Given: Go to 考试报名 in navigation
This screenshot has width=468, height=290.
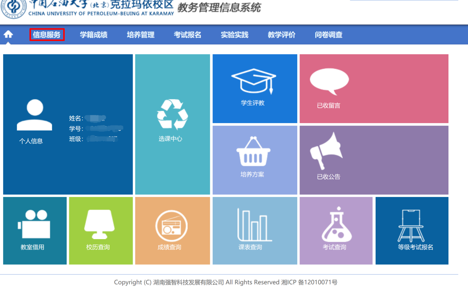Looking at the screenshot, I should 187,35.
